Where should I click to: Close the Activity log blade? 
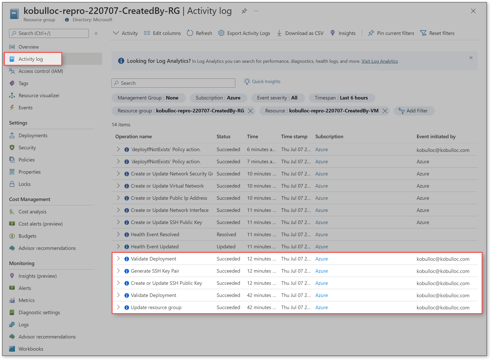pyautogui.click(x=473, y=11)
